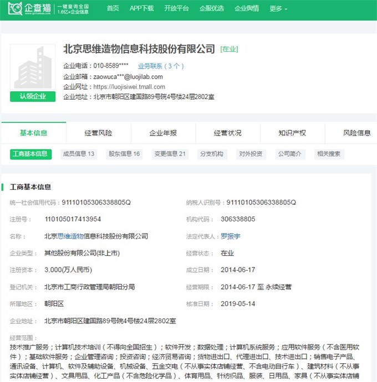Select the 工商基本信息 sub-tab button
Image resolution: width=377 pixels, height=382 pixels.
point(30,154)
